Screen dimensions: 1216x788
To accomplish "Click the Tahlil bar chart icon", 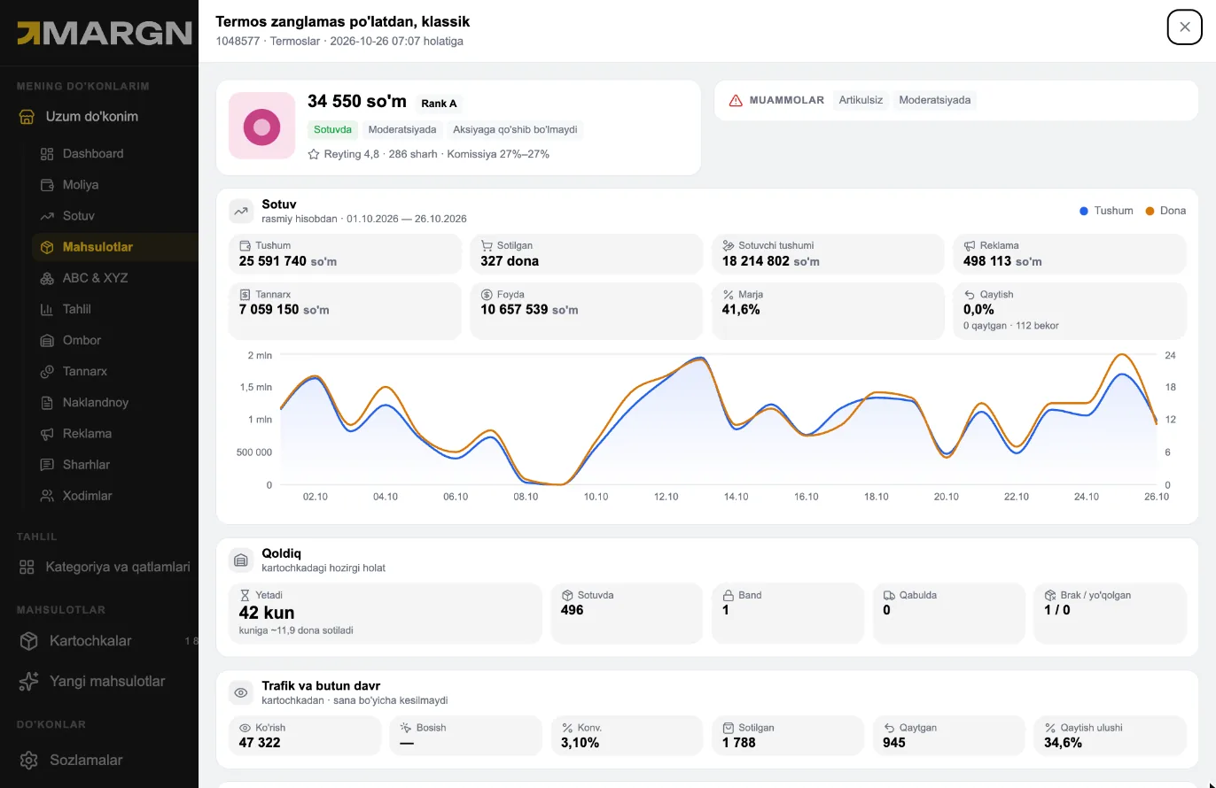I will (x=47, y=309).
